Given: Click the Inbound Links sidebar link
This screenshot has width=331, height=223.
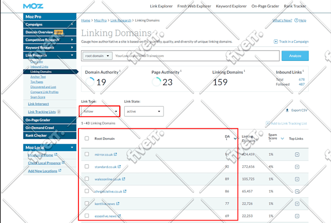Looking at the screenshot, I should (39, 67).
